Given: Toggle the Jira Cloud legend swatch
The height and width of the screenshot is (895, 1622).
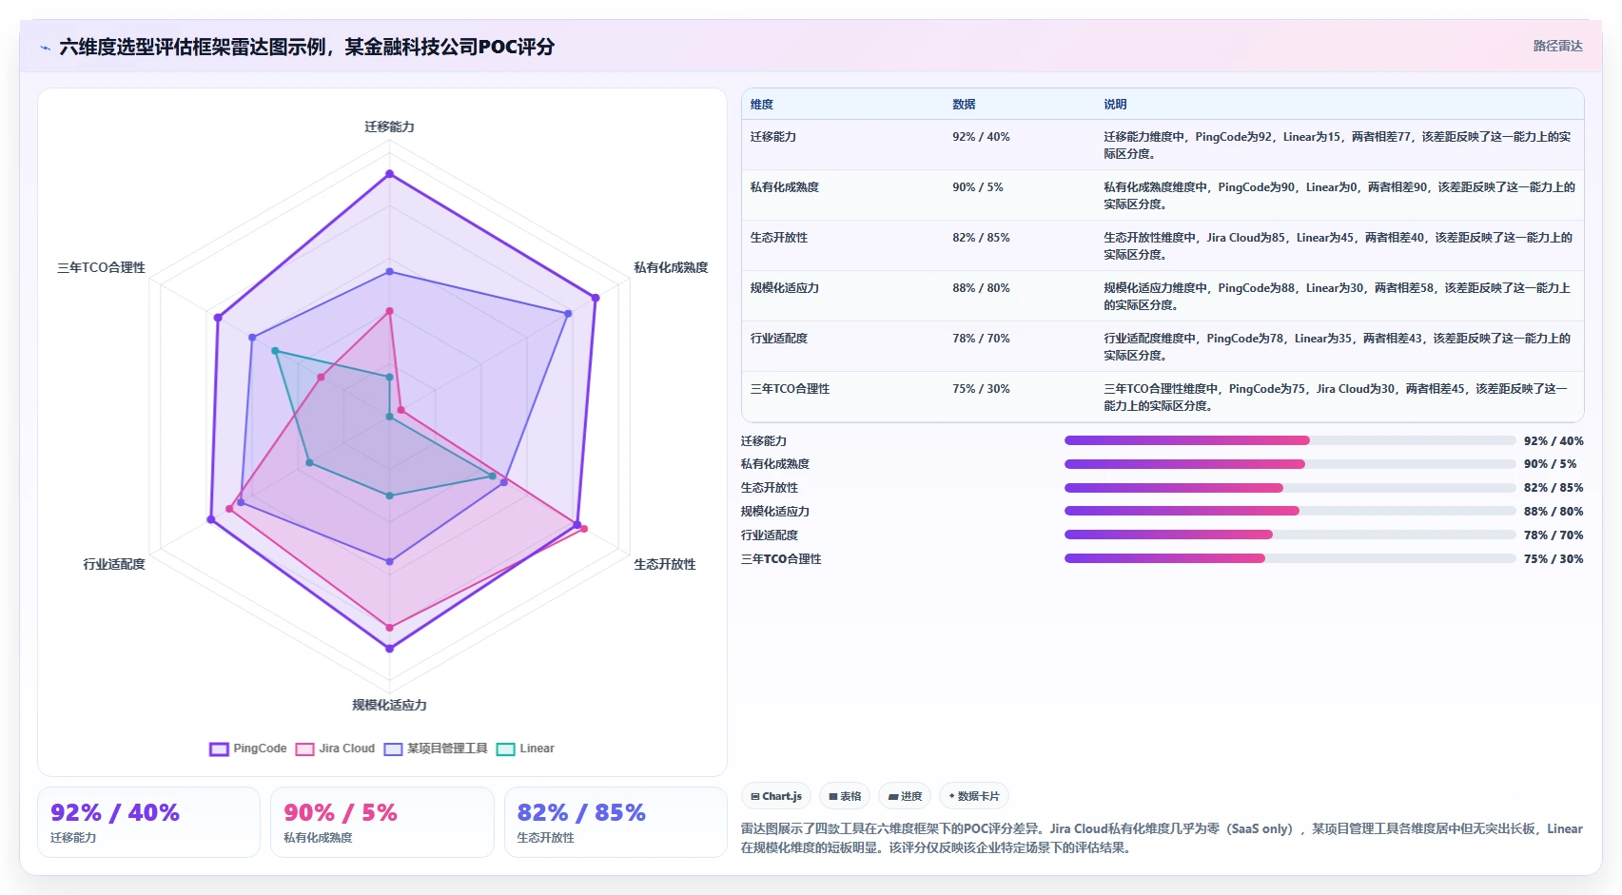Looking at the screenshot, I should pos(304,749).
